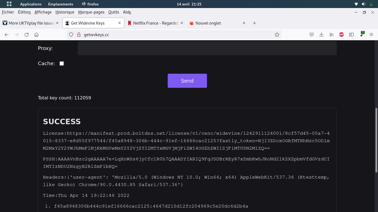Image resolution: width=378 pixels, height=212 pixels.
Task: Open the Firefox hamburger menu
Action: click(x=371, y=35)
